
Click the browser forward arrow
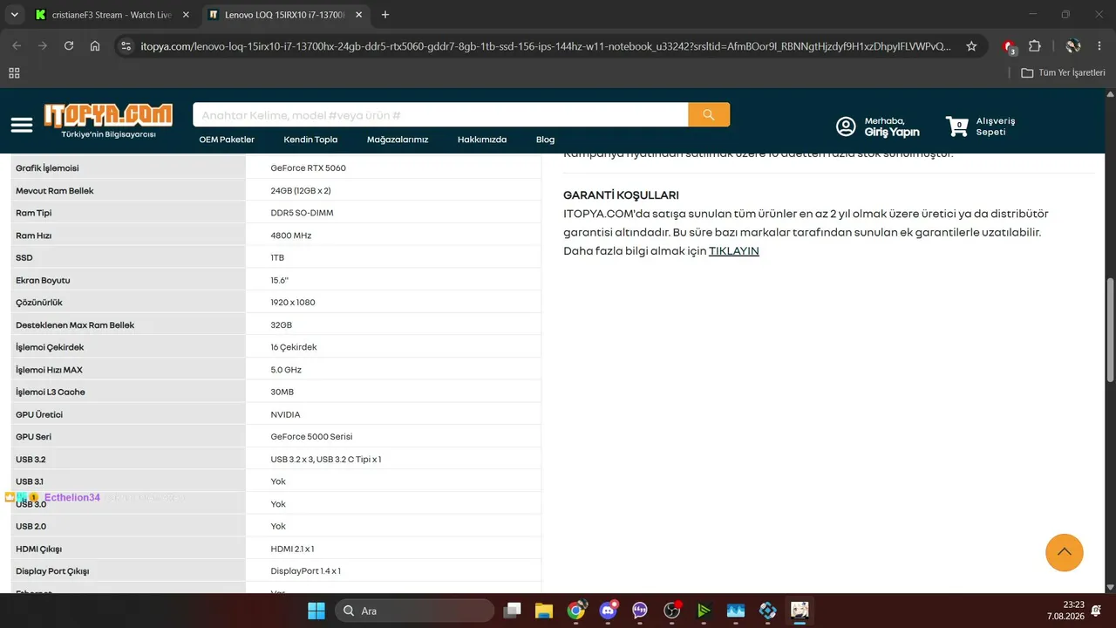(43, 46)
